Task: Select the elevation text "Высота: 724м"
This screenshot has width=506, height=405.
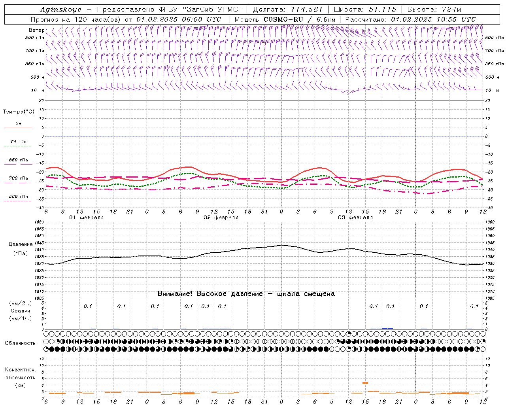Action: click(434, 9)
